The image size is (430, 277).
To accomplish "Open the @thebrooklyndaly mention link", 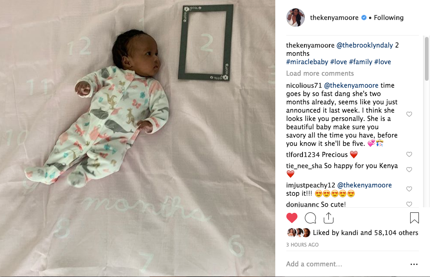I will (365, 45).
